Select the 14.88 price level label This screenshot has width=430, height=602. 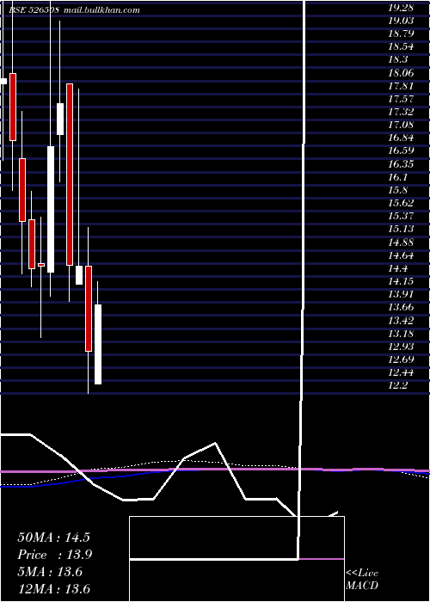pyautogui.click(x=401, y=243)
